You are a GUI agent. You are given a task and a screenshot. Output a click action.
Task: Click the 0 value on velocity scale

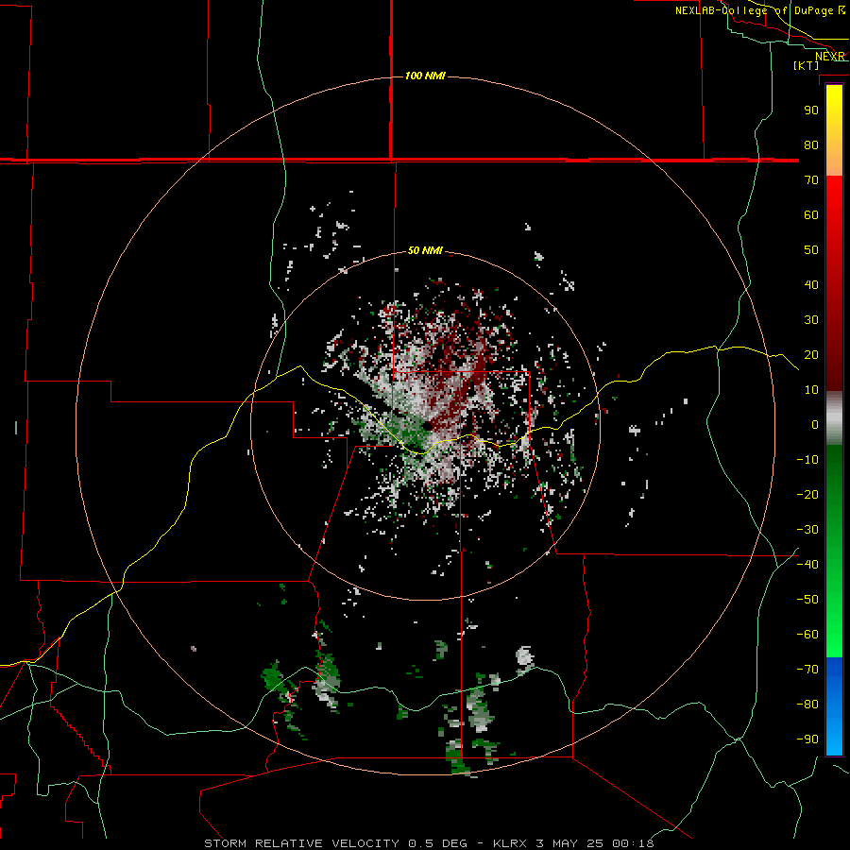pos(815,424)
